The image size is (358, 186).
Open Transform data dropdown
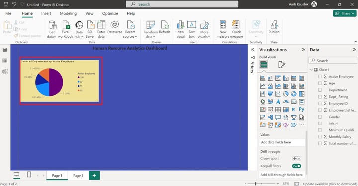pyautogui.click(x=150, y=30)
